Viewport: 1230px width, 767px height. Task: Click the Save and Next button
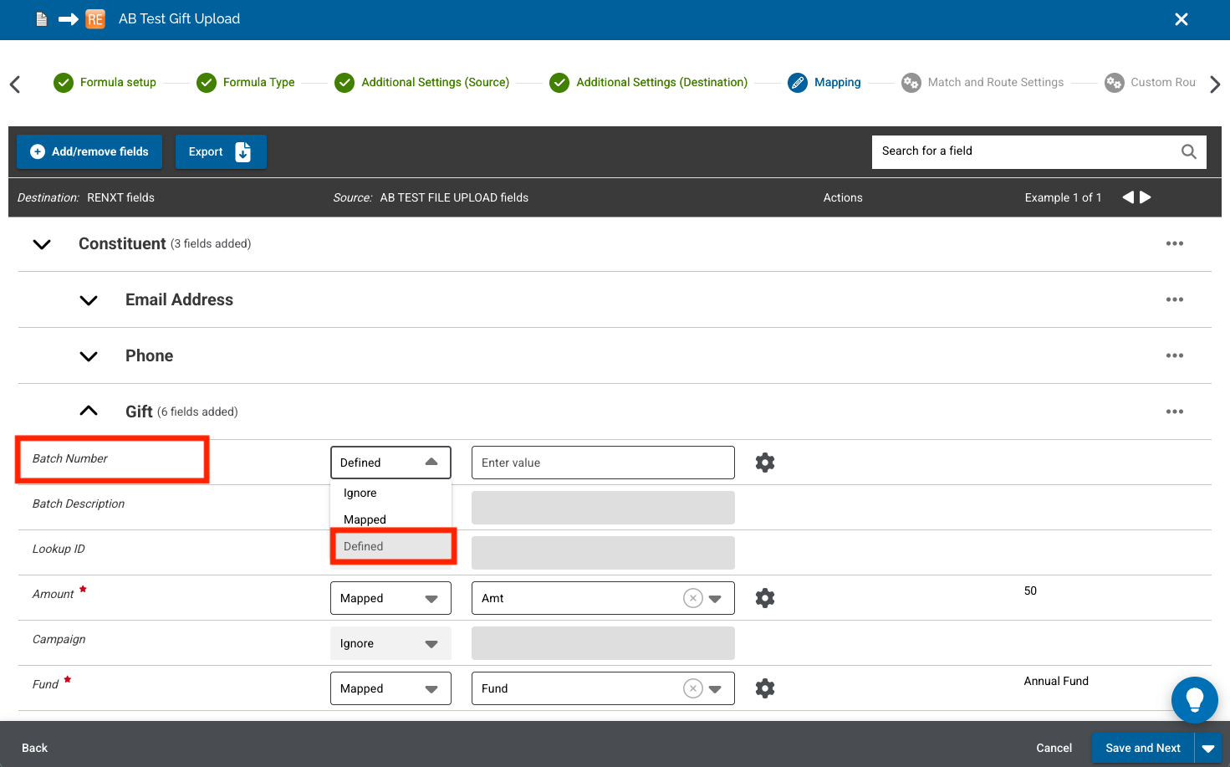(1143, 748)
